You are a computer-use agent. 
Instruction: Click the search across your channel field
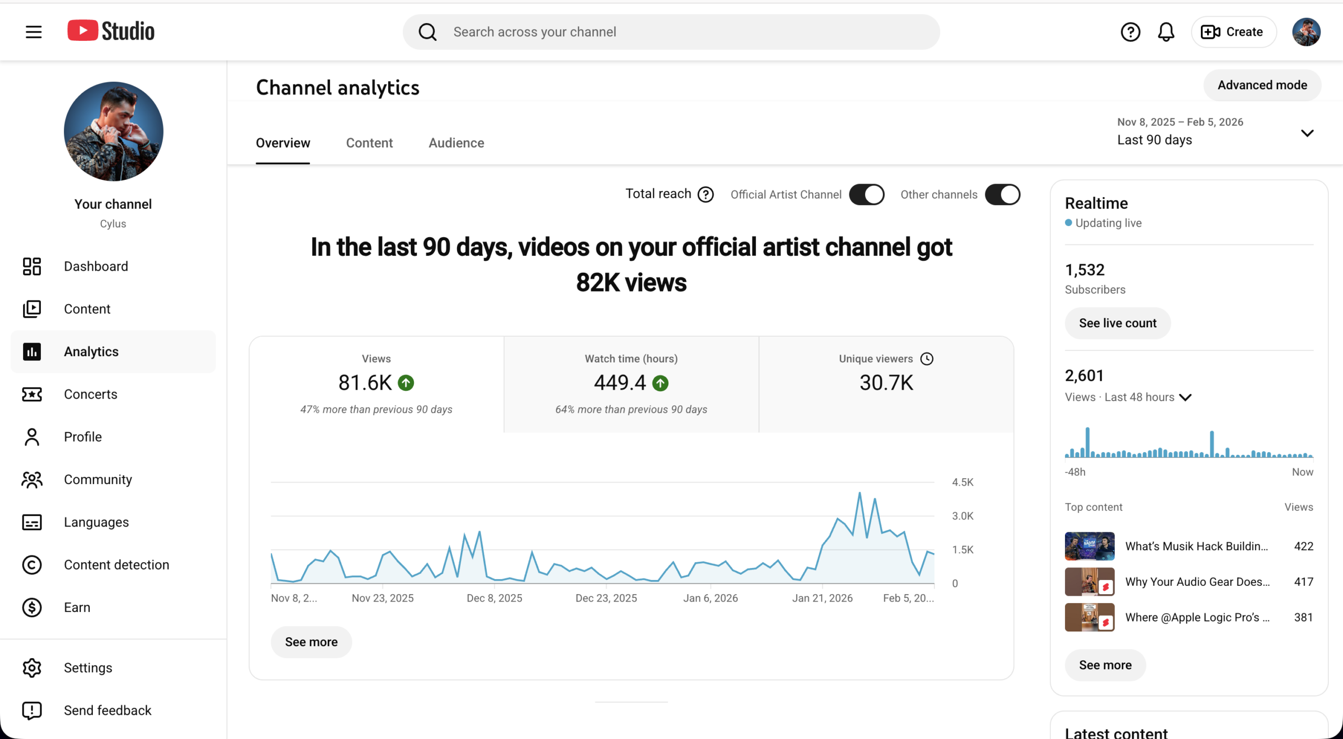[x=671, y=32]
